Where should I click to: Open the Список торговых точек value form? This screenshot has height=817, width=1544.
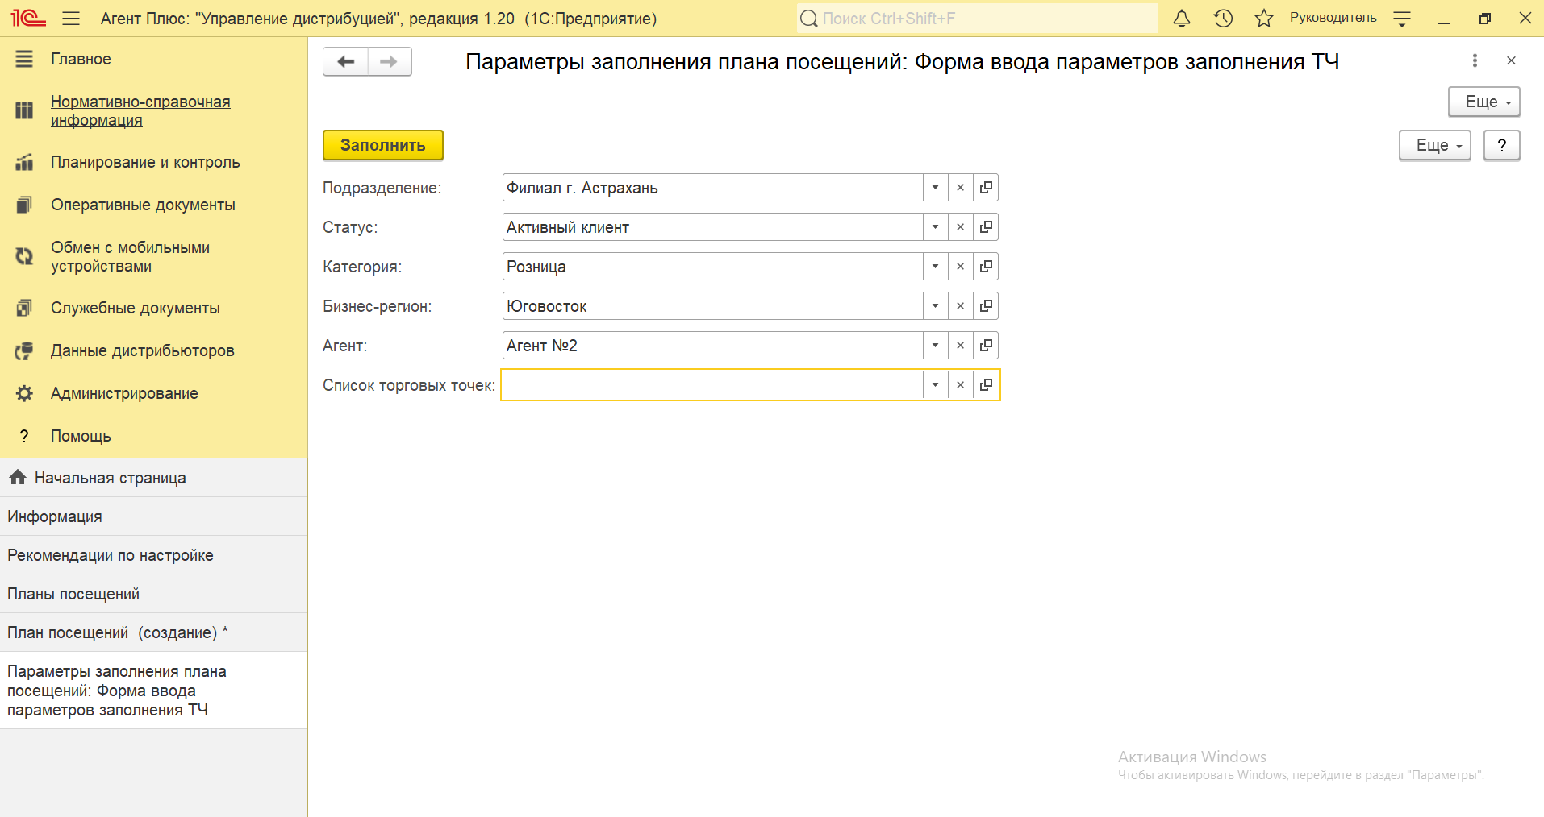pos(986,385)
